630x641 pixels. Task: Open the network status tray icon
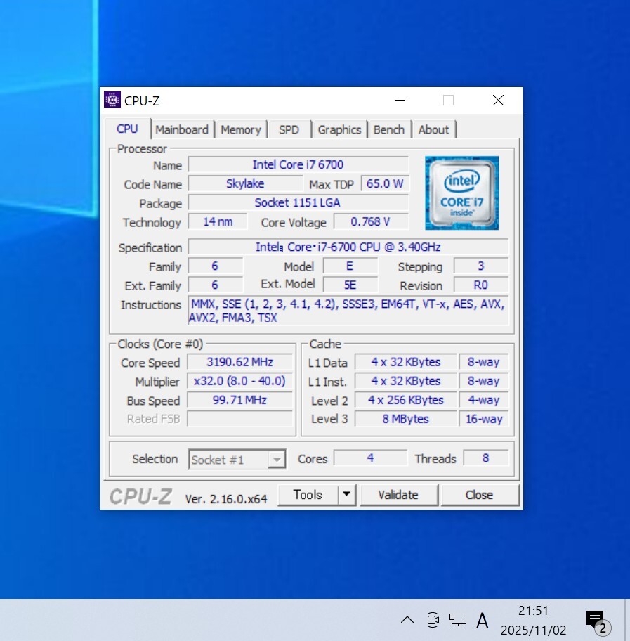(x=458, y=620)
